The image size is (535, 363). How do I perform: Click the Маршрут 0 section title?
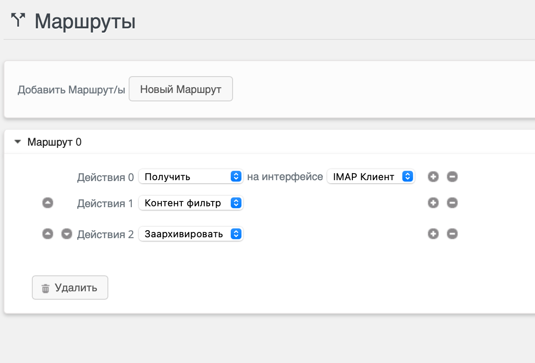(x=54, y=142)
